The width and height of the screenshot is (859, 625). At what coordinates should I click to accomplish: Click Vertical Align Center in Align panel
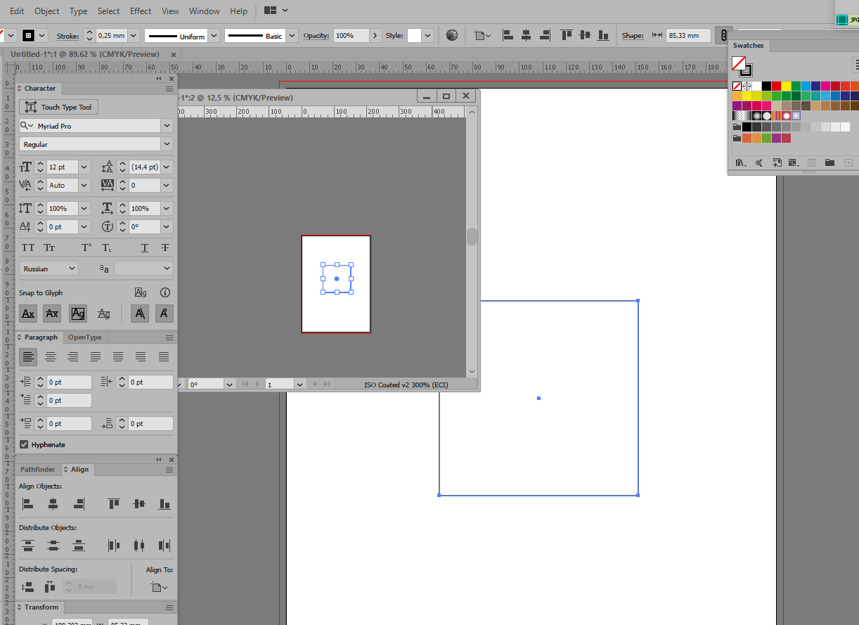pyautogui.click(x=139, y=504)
